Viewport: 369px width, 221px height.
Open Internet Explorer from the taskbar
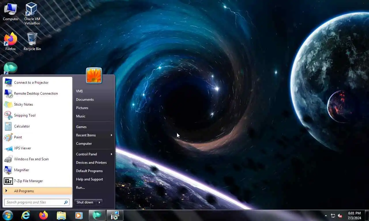pos(26,215)
